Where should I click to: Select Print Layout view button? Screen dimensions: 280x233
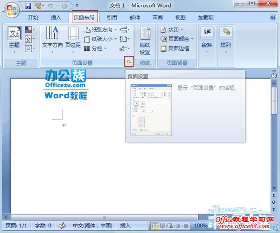(x=154, y=226)
